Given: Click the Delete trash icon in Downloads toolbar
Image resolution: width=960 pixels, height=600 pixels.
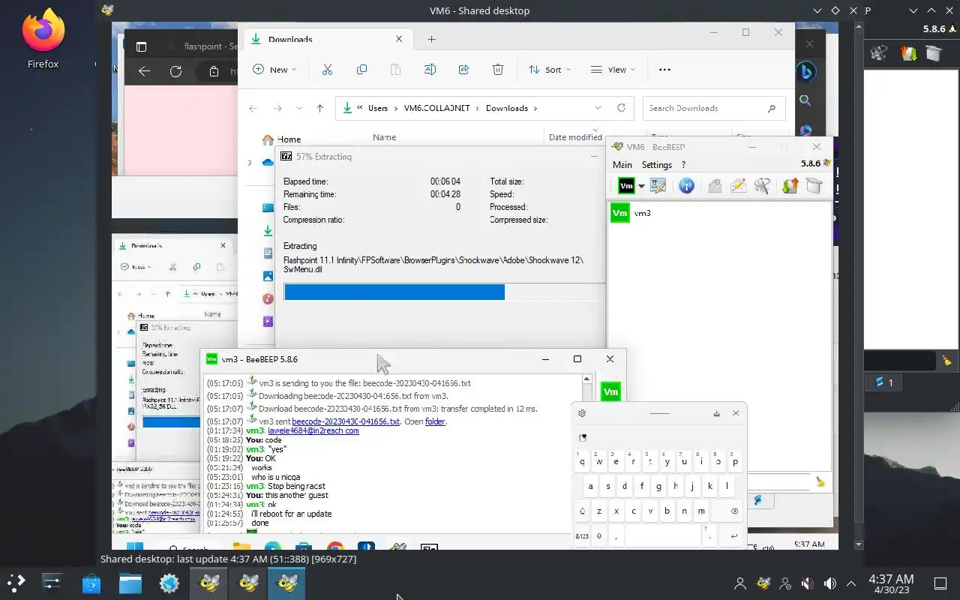Looking at the screenshot, I should tap(497, 69).
